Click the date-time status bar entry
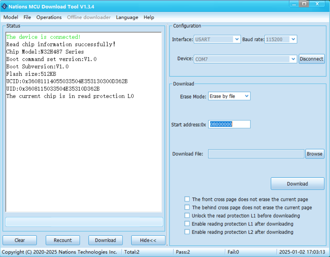Viewport: 330px width, 257px height. pos(302,252)
